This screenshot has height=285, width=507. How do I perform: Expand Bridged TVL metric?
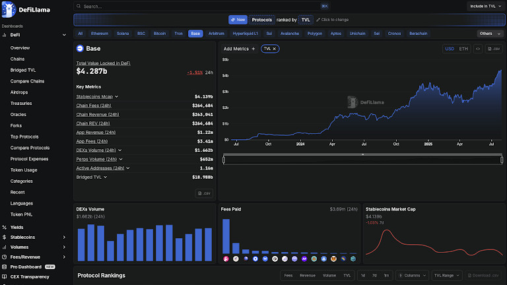pos(106,177)
